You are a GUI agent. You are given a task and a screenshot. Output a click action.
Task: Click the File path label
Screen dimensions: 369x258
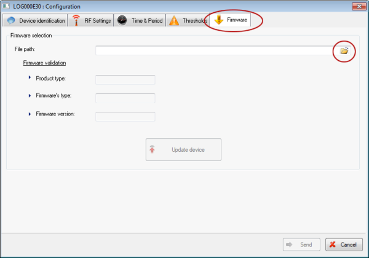click(x=25, y=49)
